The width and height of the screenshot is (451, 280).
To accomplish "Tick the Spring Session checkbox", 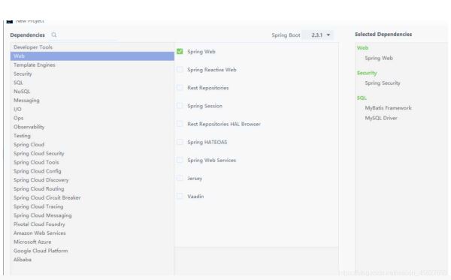I will 180,106.
